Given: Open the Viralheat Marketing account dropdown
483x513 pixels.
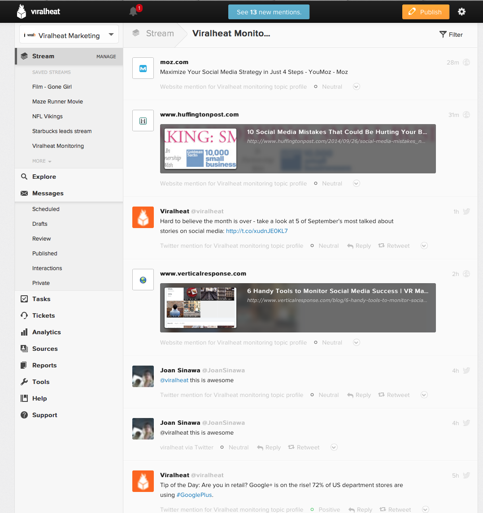Looking at the screenshot, I should (x=69, y=35).
